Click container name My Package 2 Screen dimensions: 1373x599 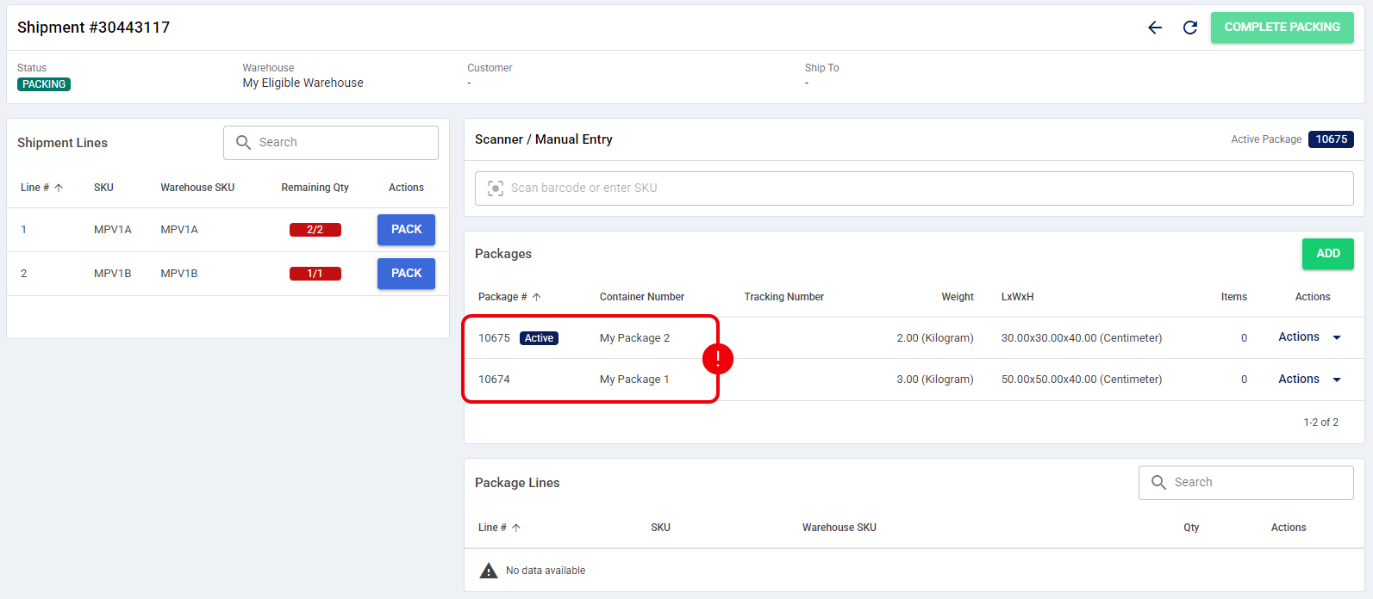[634, 338]
